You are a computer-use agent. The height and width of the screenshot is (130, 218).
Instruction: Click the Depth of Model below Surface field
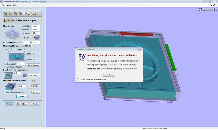[x=17, y=73]
